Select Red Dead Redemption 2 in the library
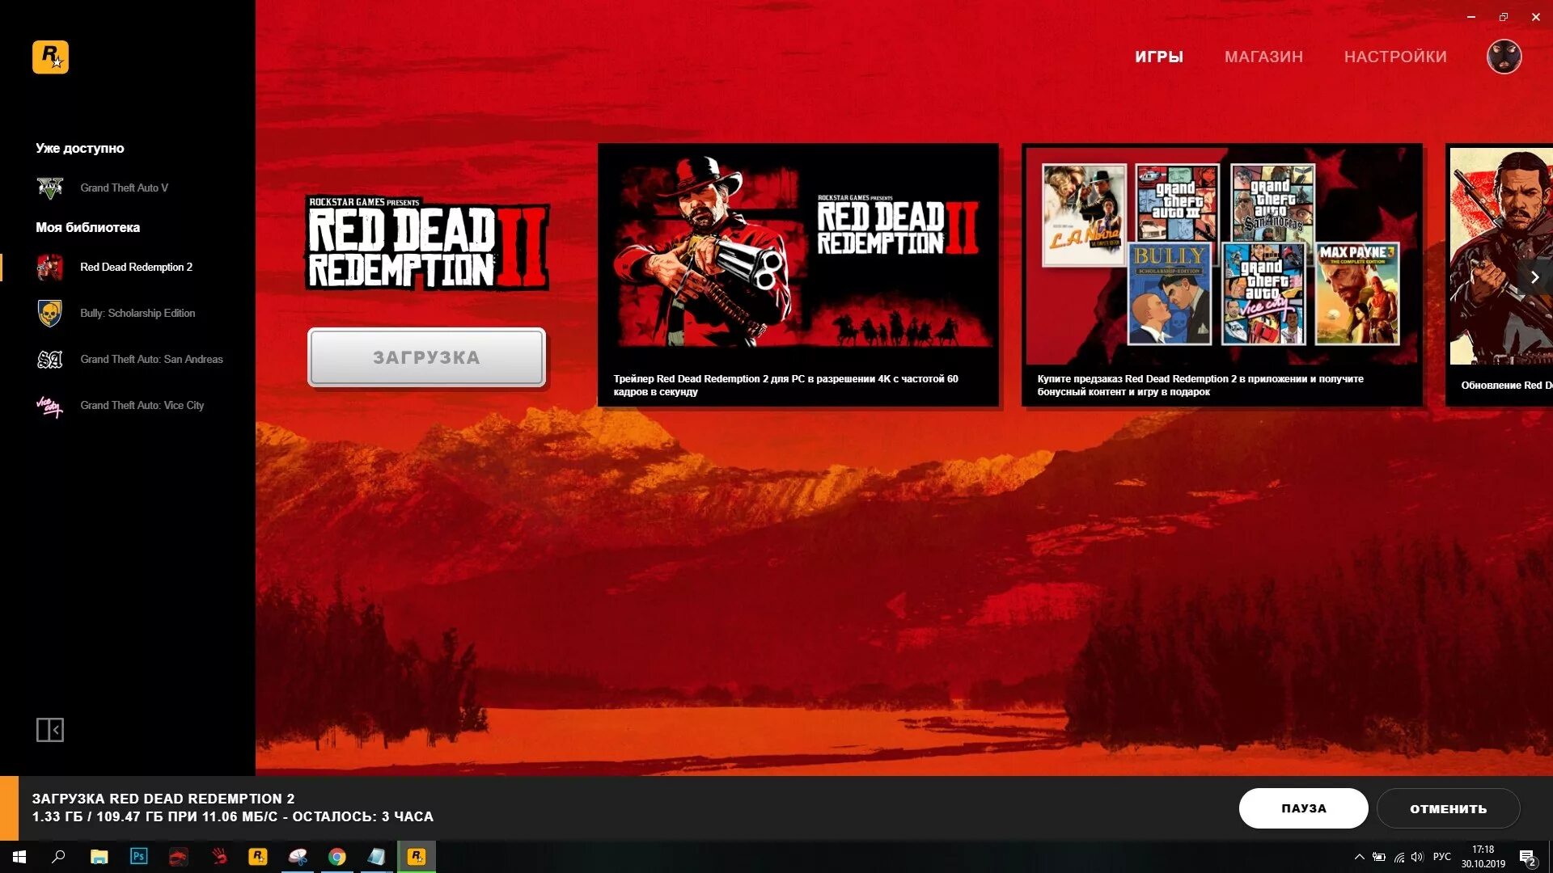 point(136,267)
